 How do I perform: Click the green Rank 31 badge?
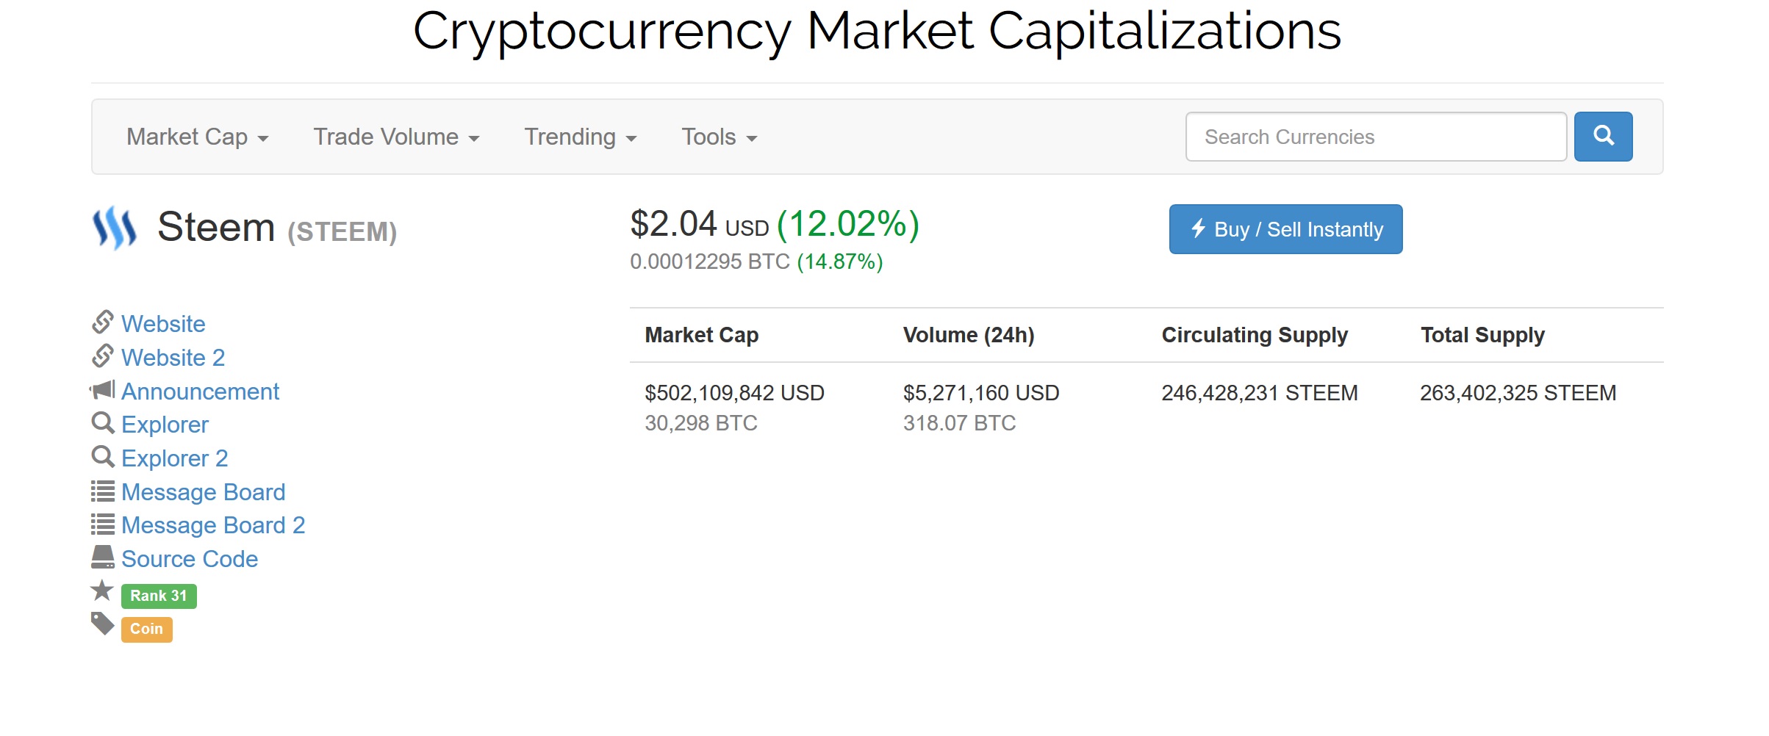[x=159, y=596]
